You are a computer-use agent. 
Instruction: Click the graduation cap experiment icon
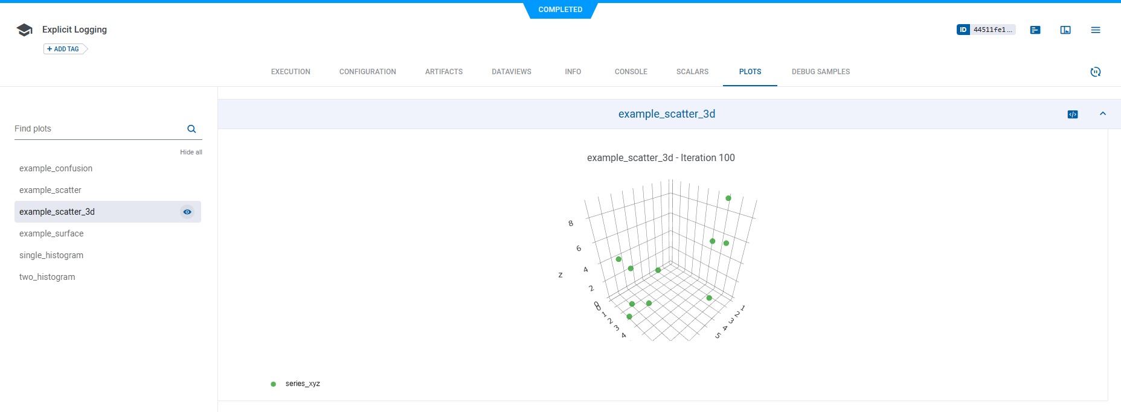pyautogui.click(x=24, y=30)
